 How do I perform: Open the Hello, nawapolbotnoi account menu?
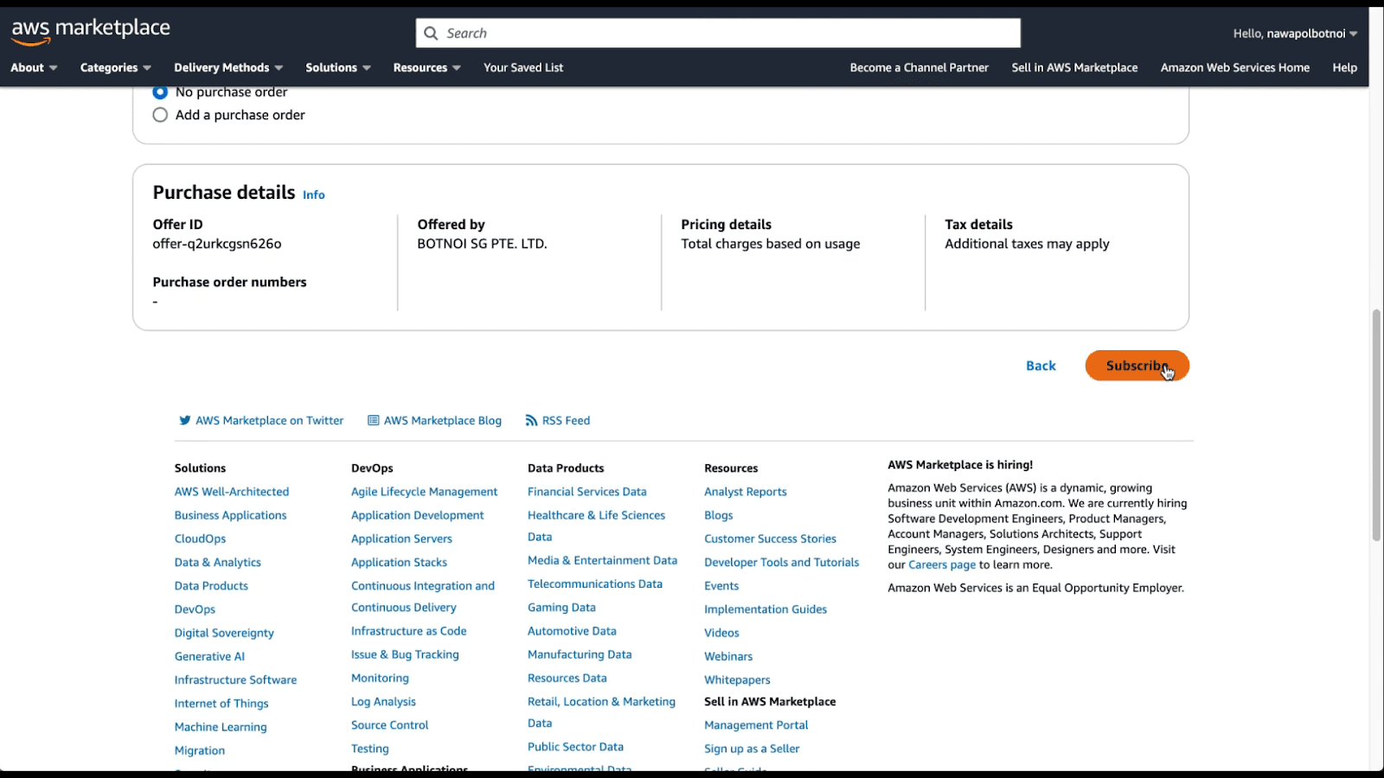[1295, 34]
